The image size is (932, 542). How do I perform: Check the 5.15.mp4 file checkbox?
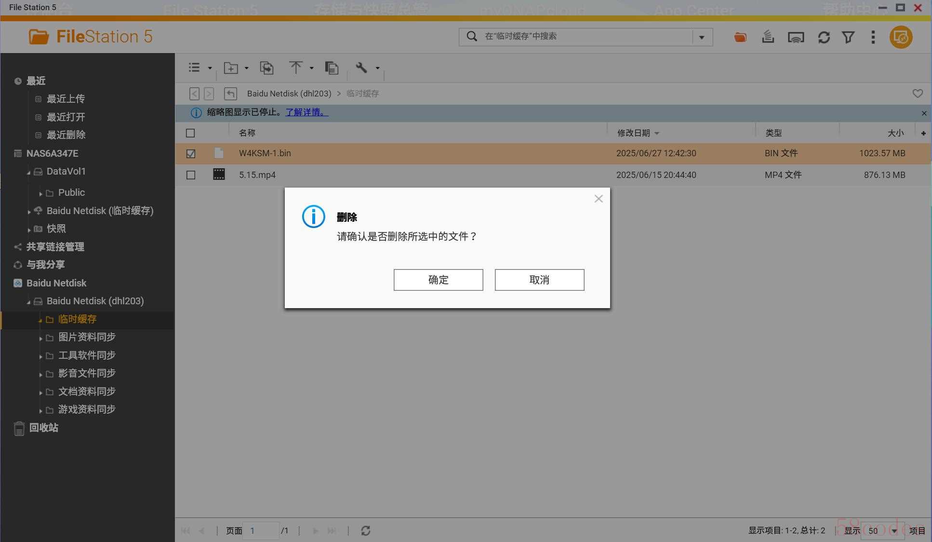(191, 175)
